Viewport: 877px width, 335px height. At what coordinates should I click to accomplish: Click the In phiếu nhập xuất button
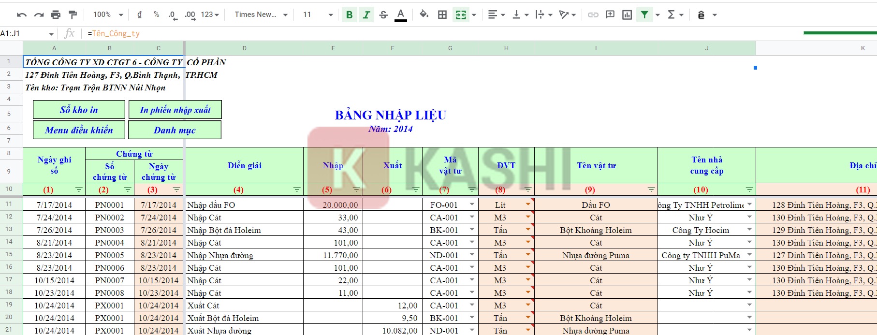175,110
